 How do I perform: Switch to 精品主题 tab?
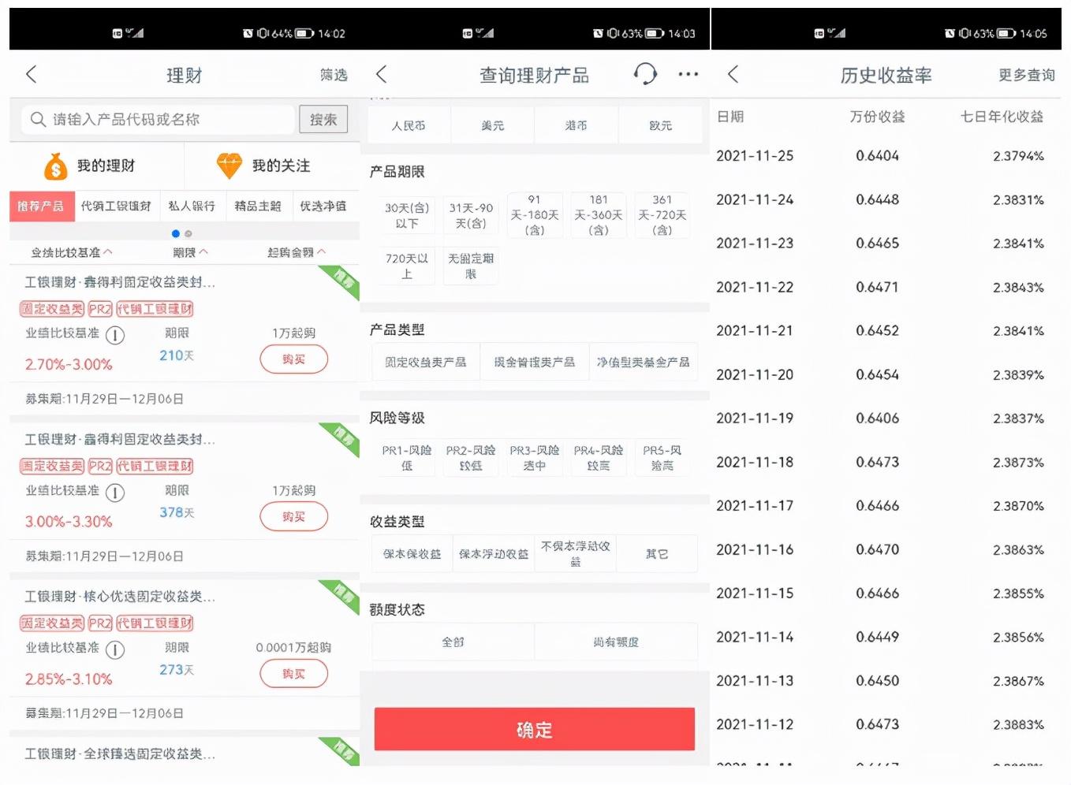pos(258,206)
